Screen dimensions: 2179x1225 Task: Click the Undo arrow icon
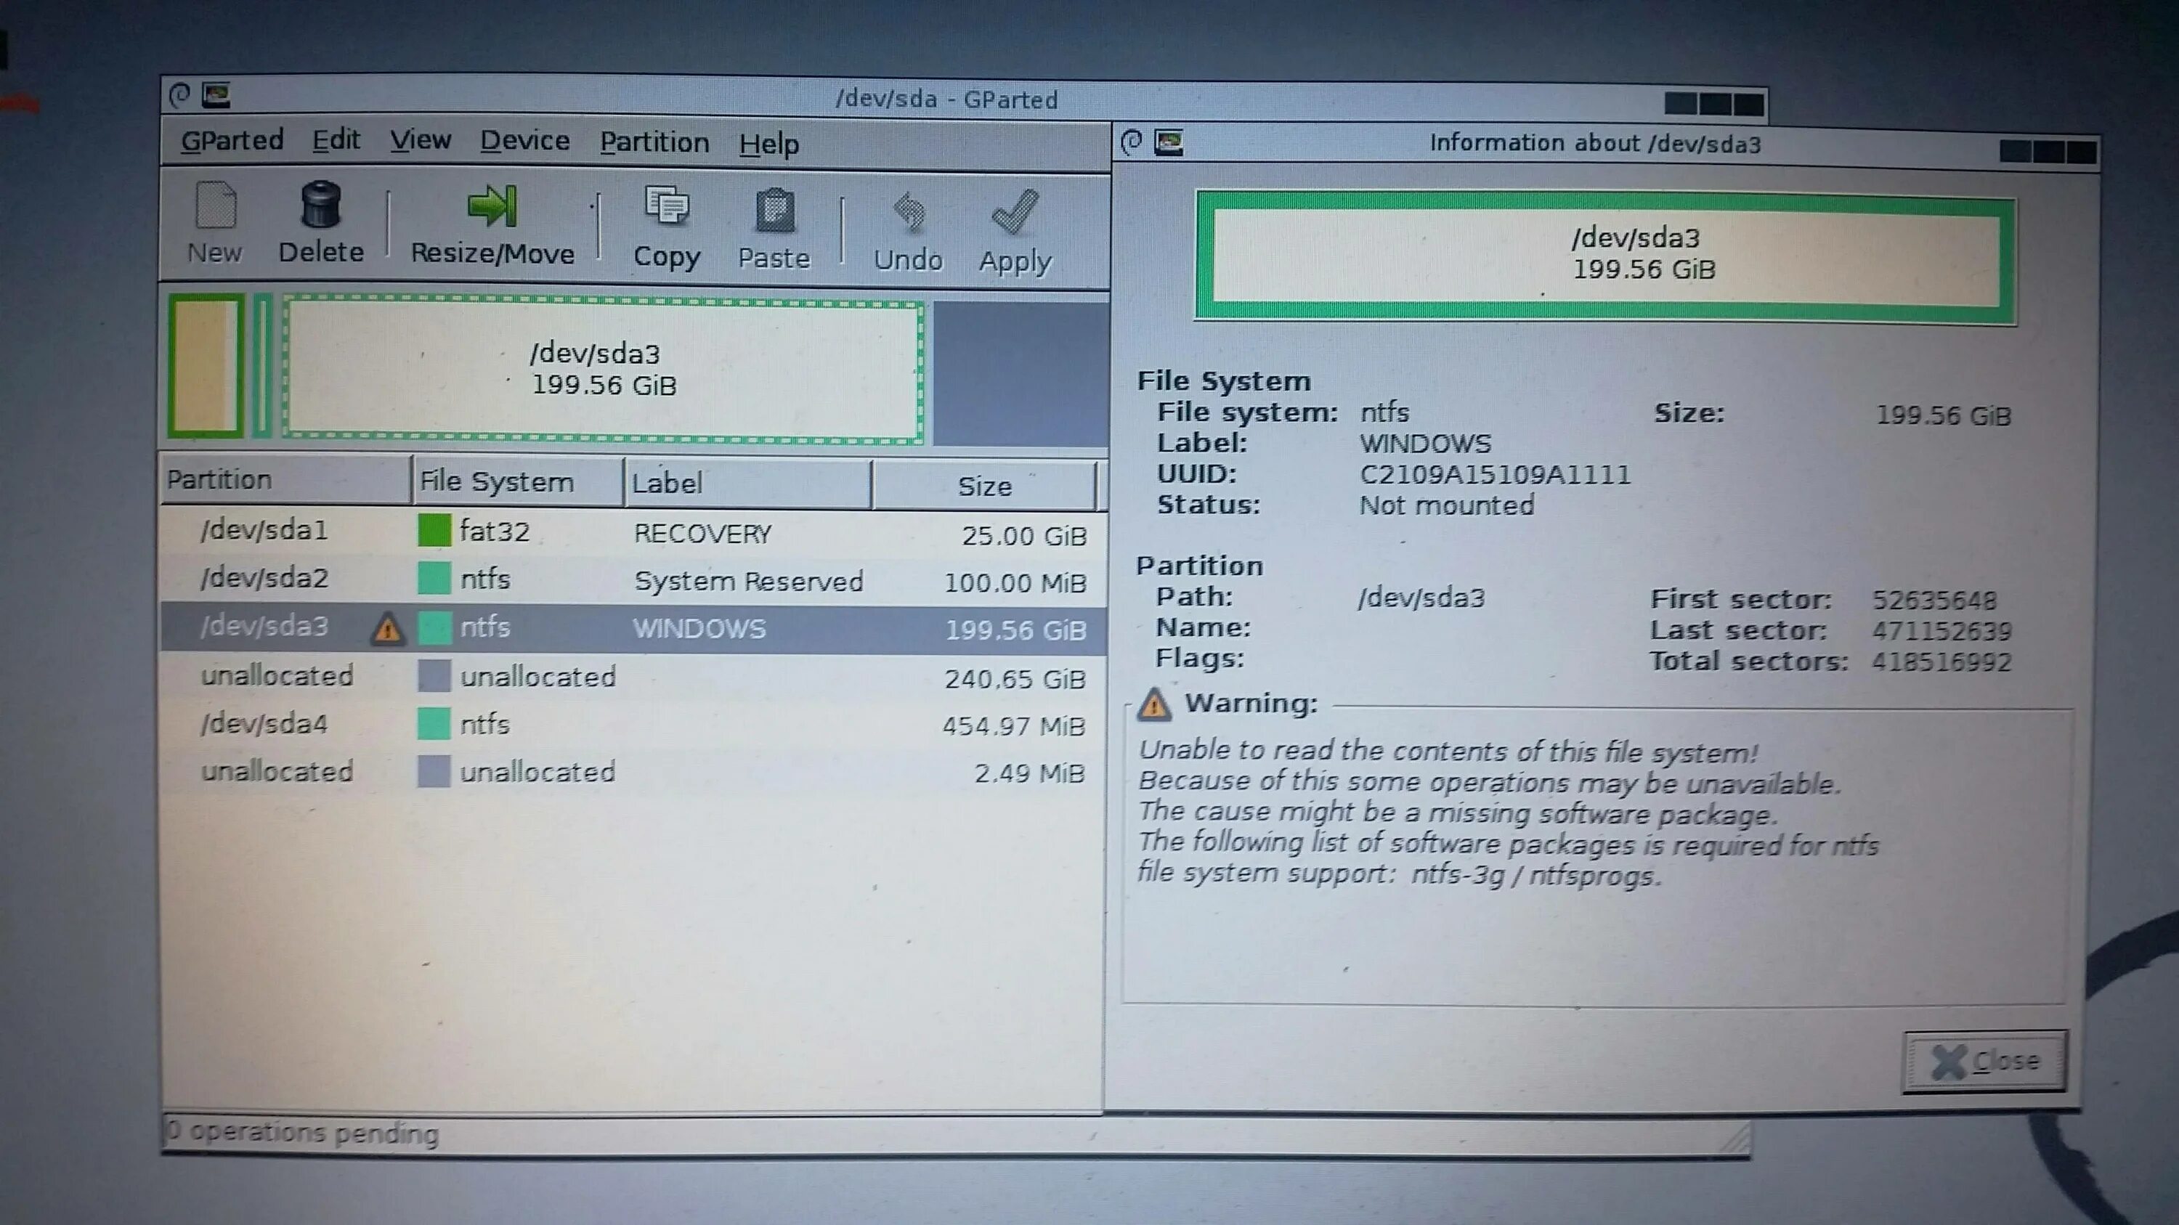[909, 213]
